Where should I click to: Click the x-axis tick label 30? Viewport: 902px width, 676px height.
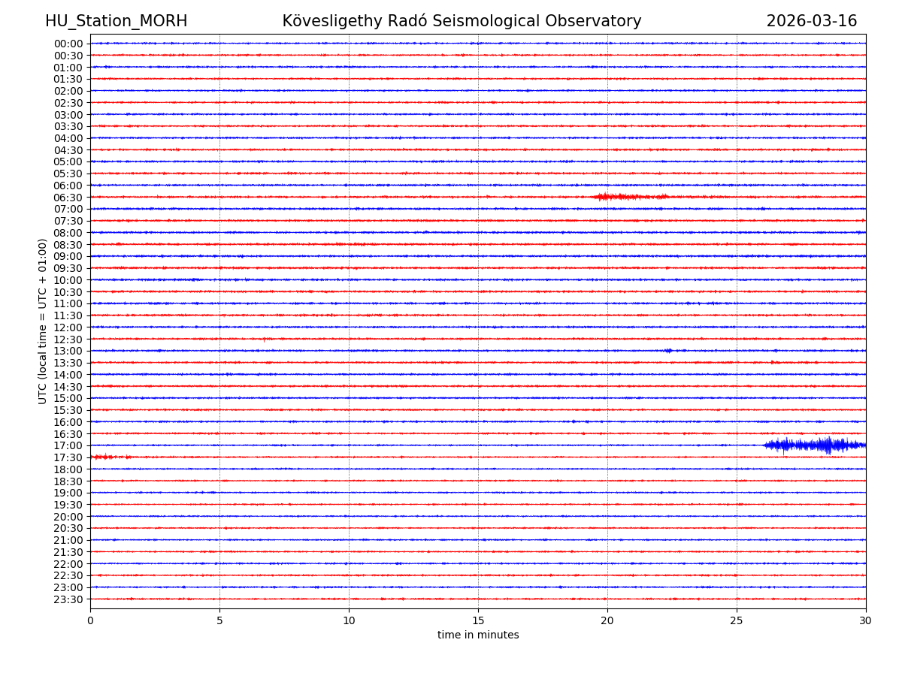[866, 620]
